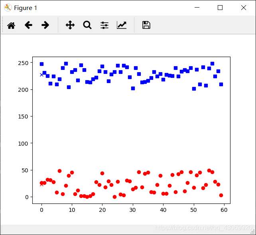Click y-axis label 200
This screenshot has width=256, height=235.
click(23, 90)
